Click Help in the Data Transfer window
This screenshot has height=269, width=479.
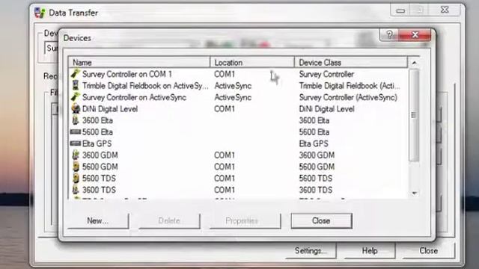tap(370, 251)
